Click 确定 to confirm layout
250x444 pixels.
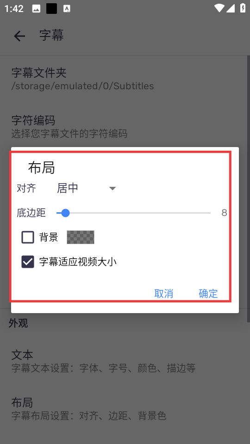[208, 294]
